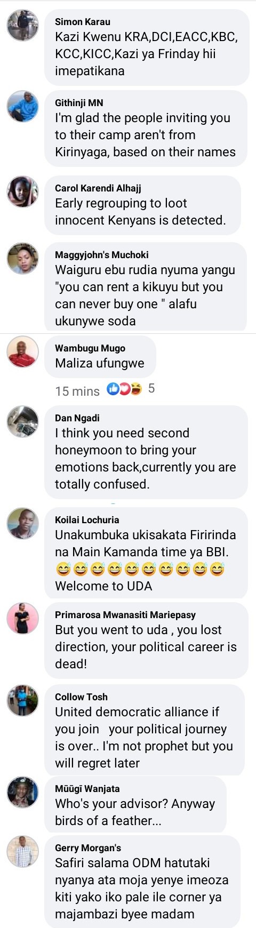This screenshot has height=928, width=256.
Task: Tap the reaction count of 5
Action: [x=151, y=389]
